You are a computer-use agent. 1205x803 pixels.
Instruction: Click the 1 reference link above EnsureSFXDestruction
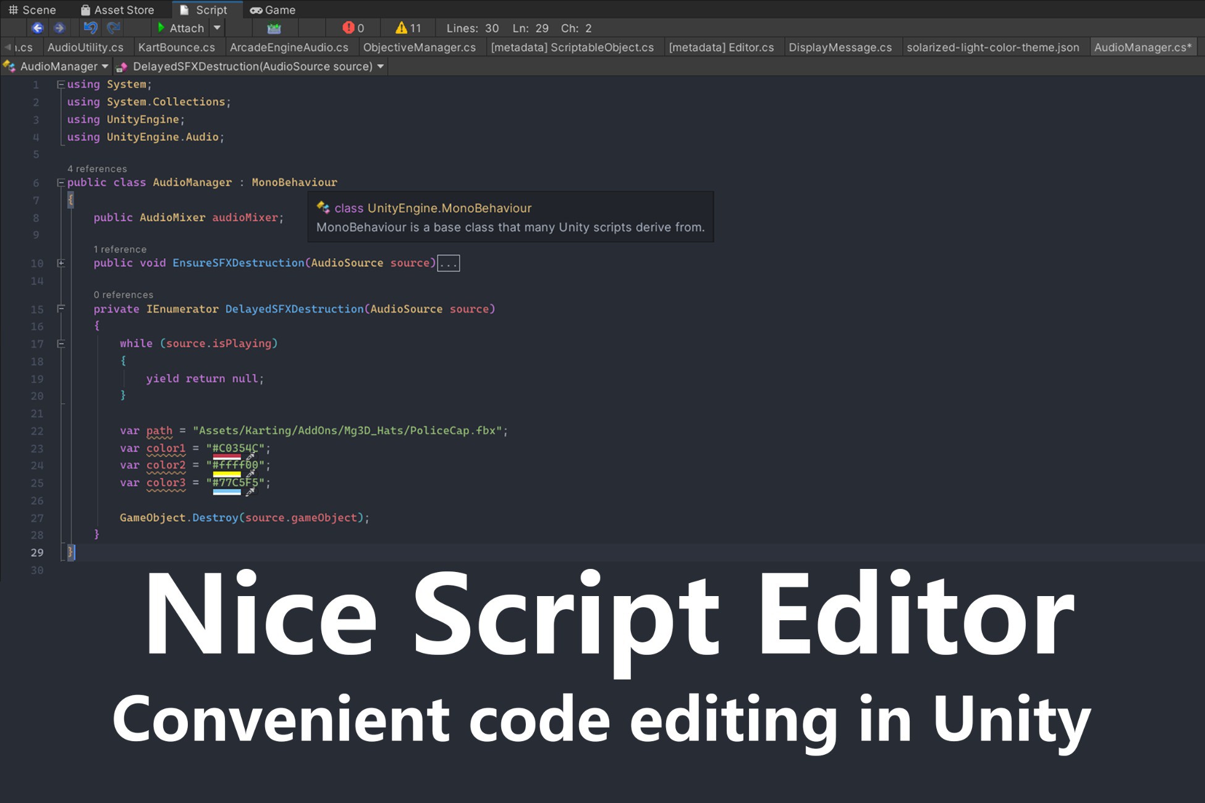[x=120, y=249]
